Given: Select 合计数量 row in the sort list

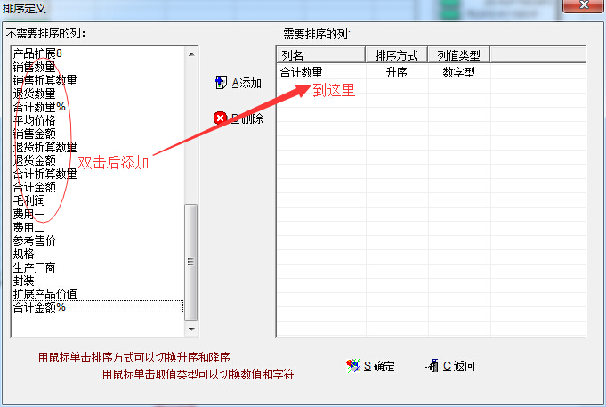Looking at the screenshot, I should coord(302,72).
